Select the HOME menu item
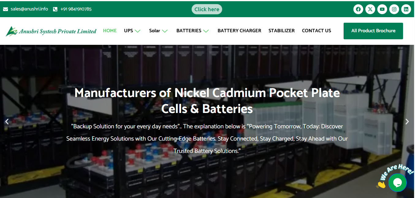The height and width of the screenshot is (198, 415). coord(110,31)
